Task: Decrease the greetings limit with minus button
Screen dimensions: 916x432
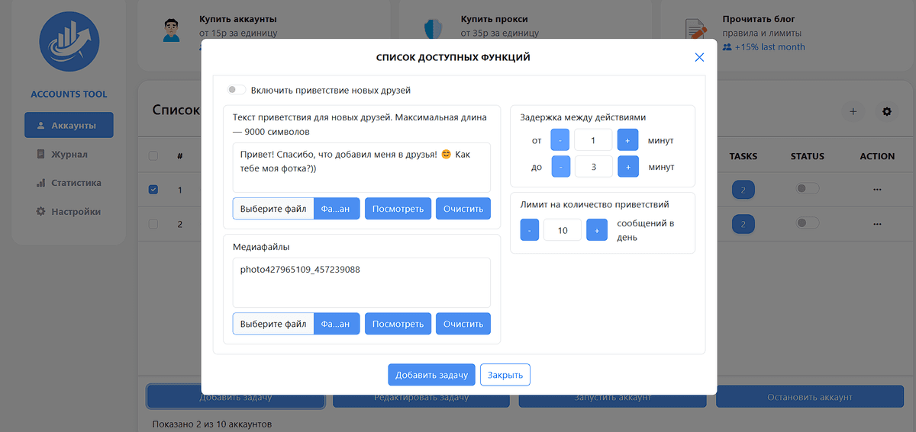Action: point(530,230)
